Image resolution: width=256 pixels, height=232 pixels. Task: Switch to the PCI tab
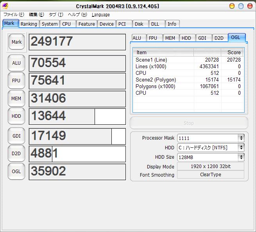coord(124,24)
